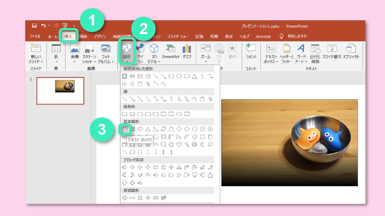Start slideshow from the quick access toolbar icon
Screen dimensions: 385x216
[65, 26]
